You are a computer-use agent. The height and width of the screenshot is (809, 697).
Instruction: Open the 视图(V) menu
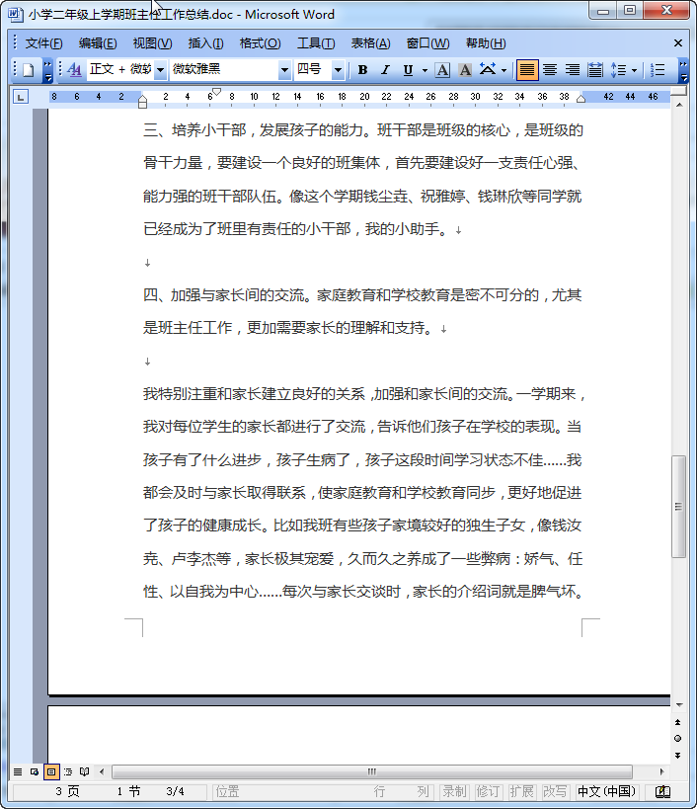152,43
